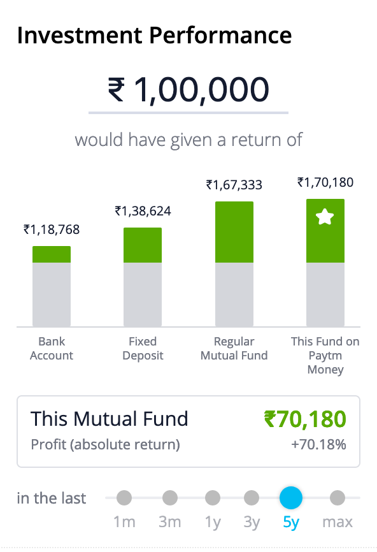The image size is (377, 552).
Task: Click the max label text
Action: (x=338, y=522)
